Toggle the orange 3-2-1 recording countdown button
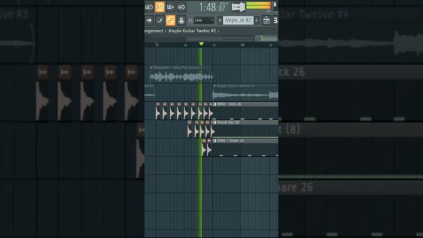The height and width of the screenshot is (238, 423). point(159,7)
